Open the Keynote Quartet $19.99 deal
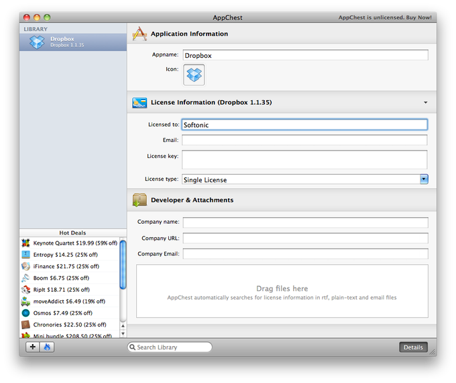 click(70, 243)
